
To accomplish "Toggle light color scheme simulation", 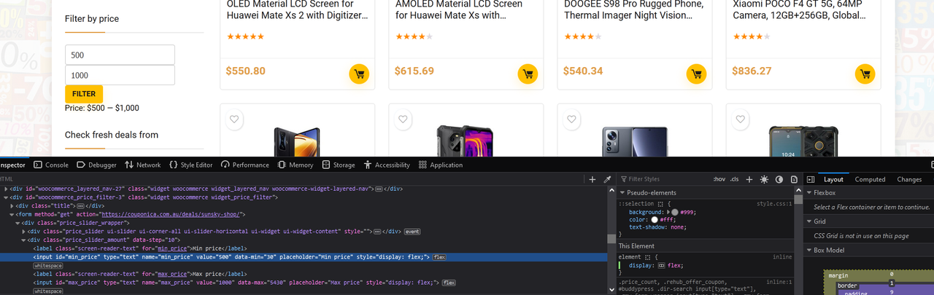I will (x=764, y=179).
